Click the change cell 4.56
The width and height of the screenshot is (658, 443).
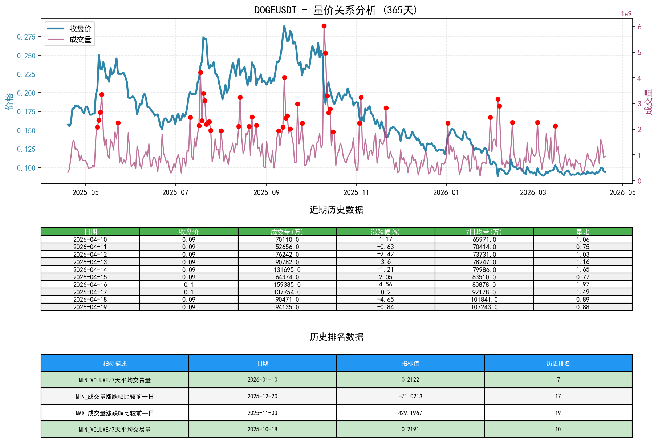pyautogui.click(x=386, y=284)
